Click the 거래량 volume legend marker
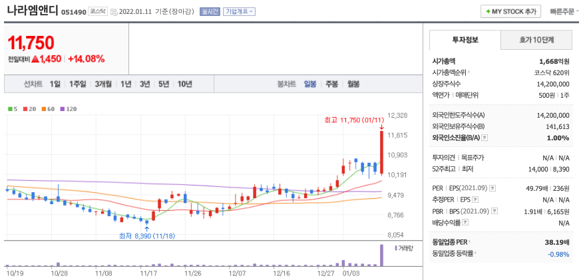 [396, 247]
